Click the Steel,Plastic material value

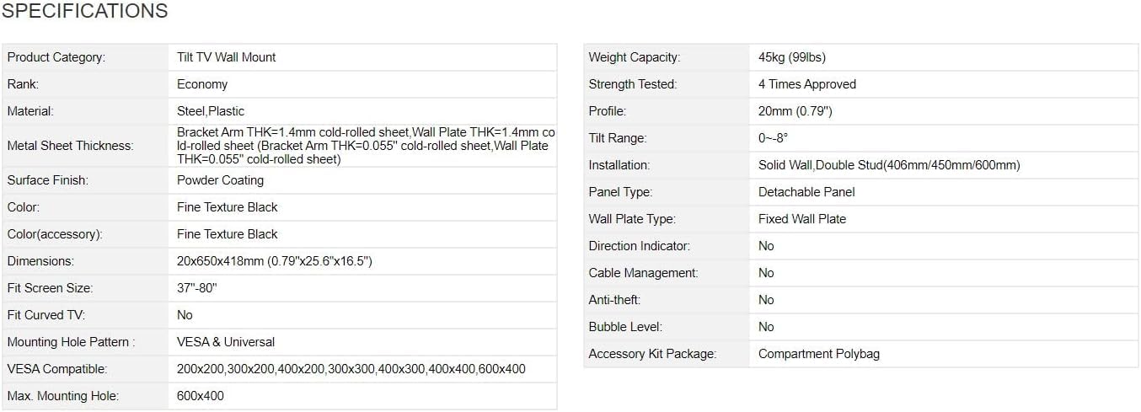[x=211, y=111]
